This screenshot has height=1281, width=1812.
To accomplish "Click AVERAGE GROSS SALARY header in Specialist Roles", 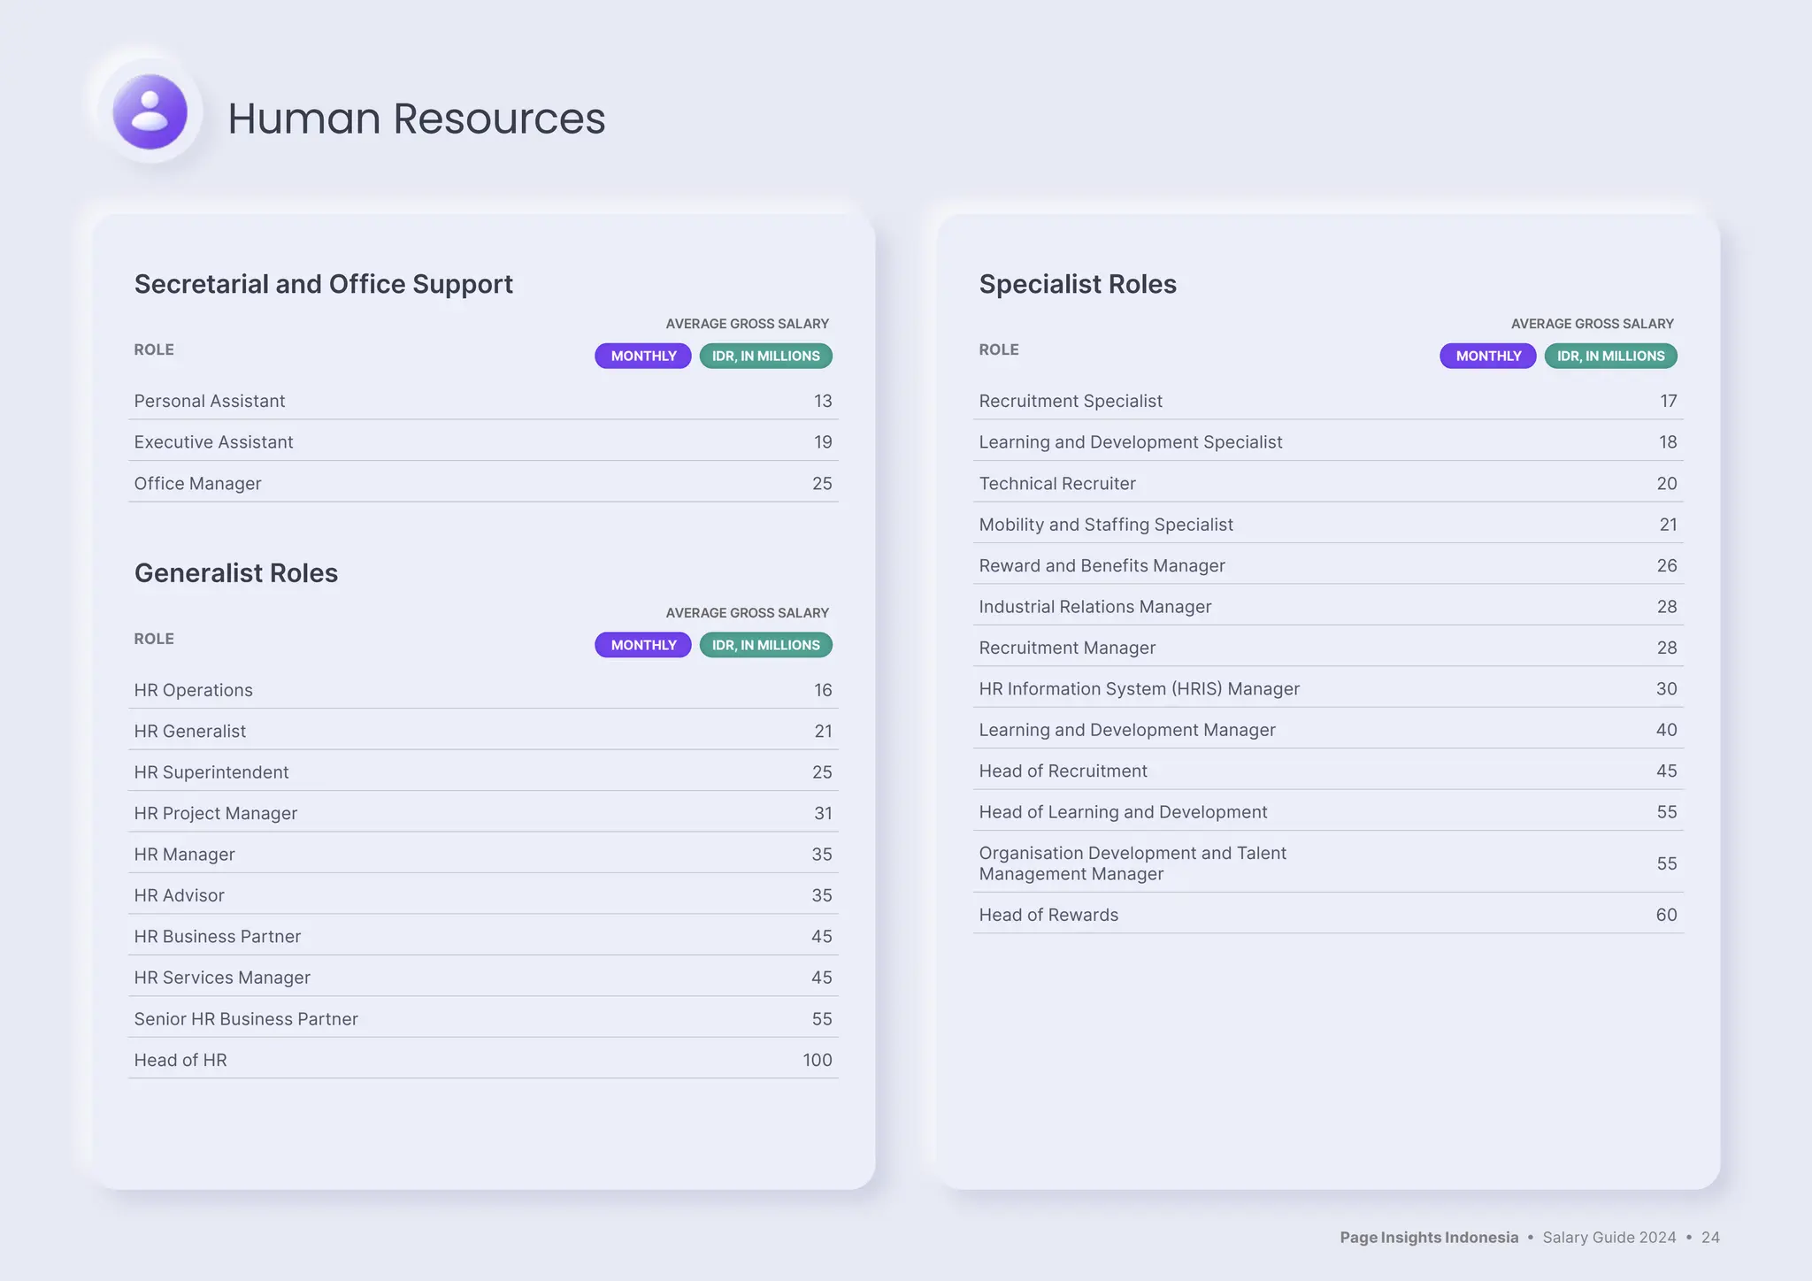I will (1593, 324).
